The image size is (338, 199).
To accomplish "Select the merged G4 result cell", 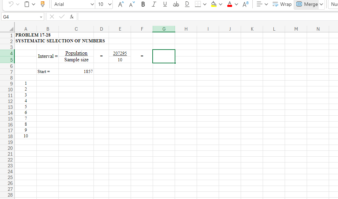I will [164, 56].
